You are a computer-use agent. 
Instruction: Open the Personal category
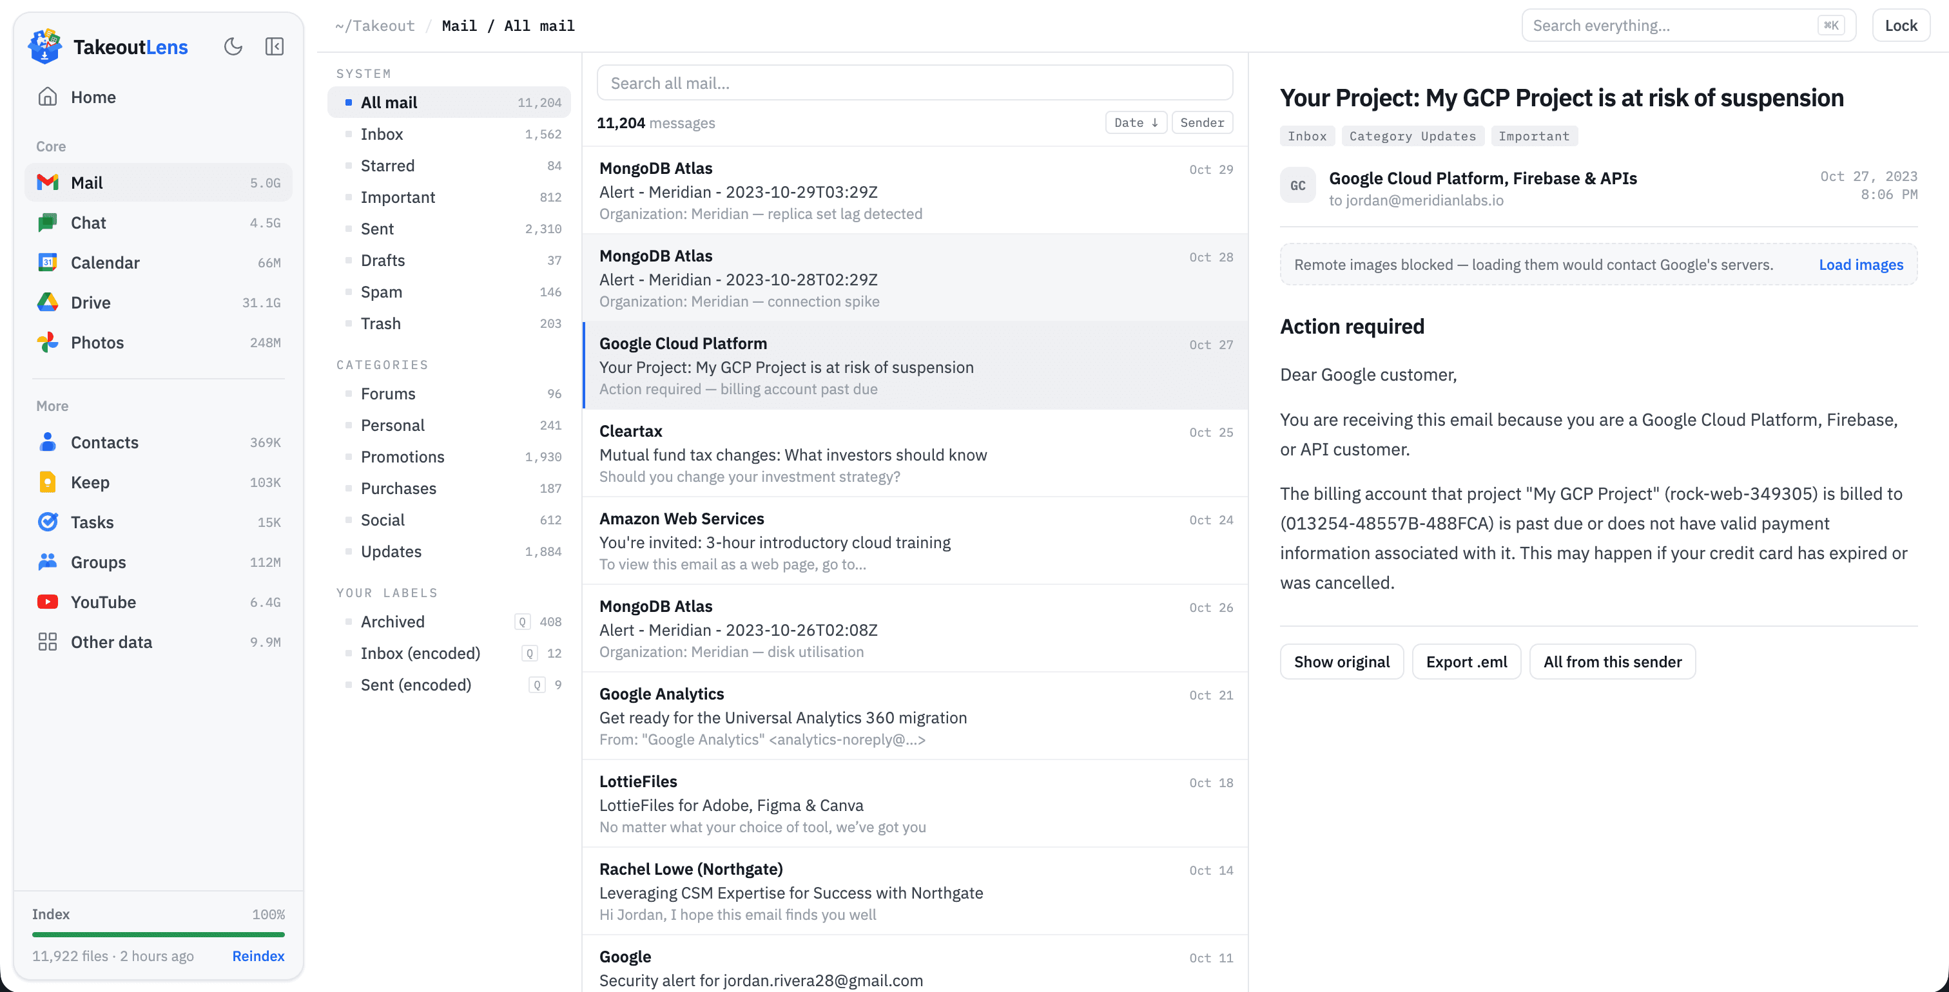tap(449, 425)
